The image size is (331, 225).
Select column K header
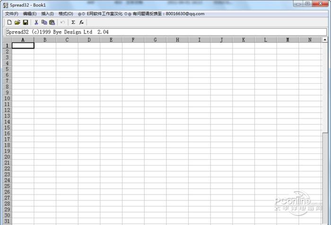click(244, 40)
